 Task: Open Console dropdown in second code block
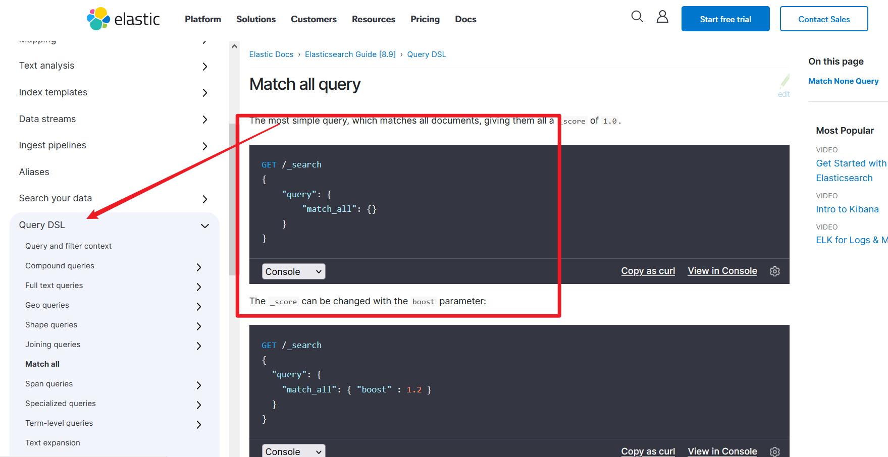pyautogui.click(x=293, y=451)
